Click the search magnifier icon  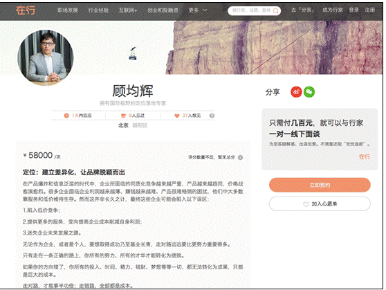276,11
